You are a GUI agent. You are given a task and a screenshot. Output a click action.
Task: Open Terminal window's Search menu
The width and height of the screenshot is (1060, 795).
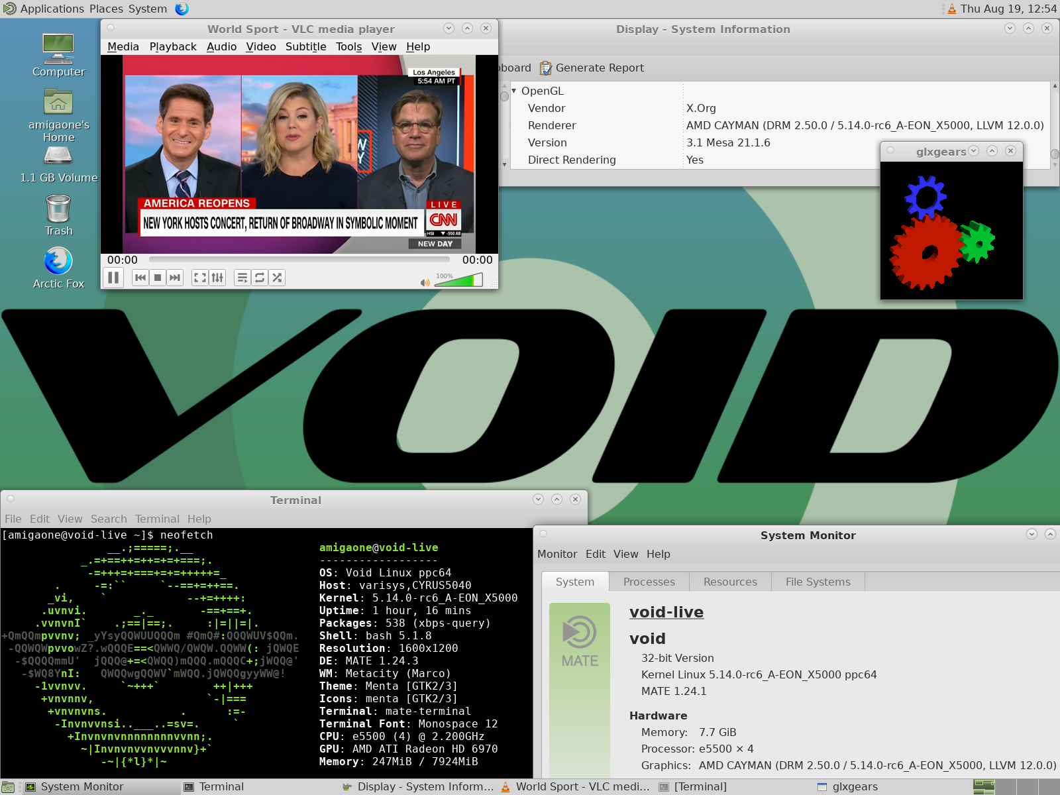[109, 519]
